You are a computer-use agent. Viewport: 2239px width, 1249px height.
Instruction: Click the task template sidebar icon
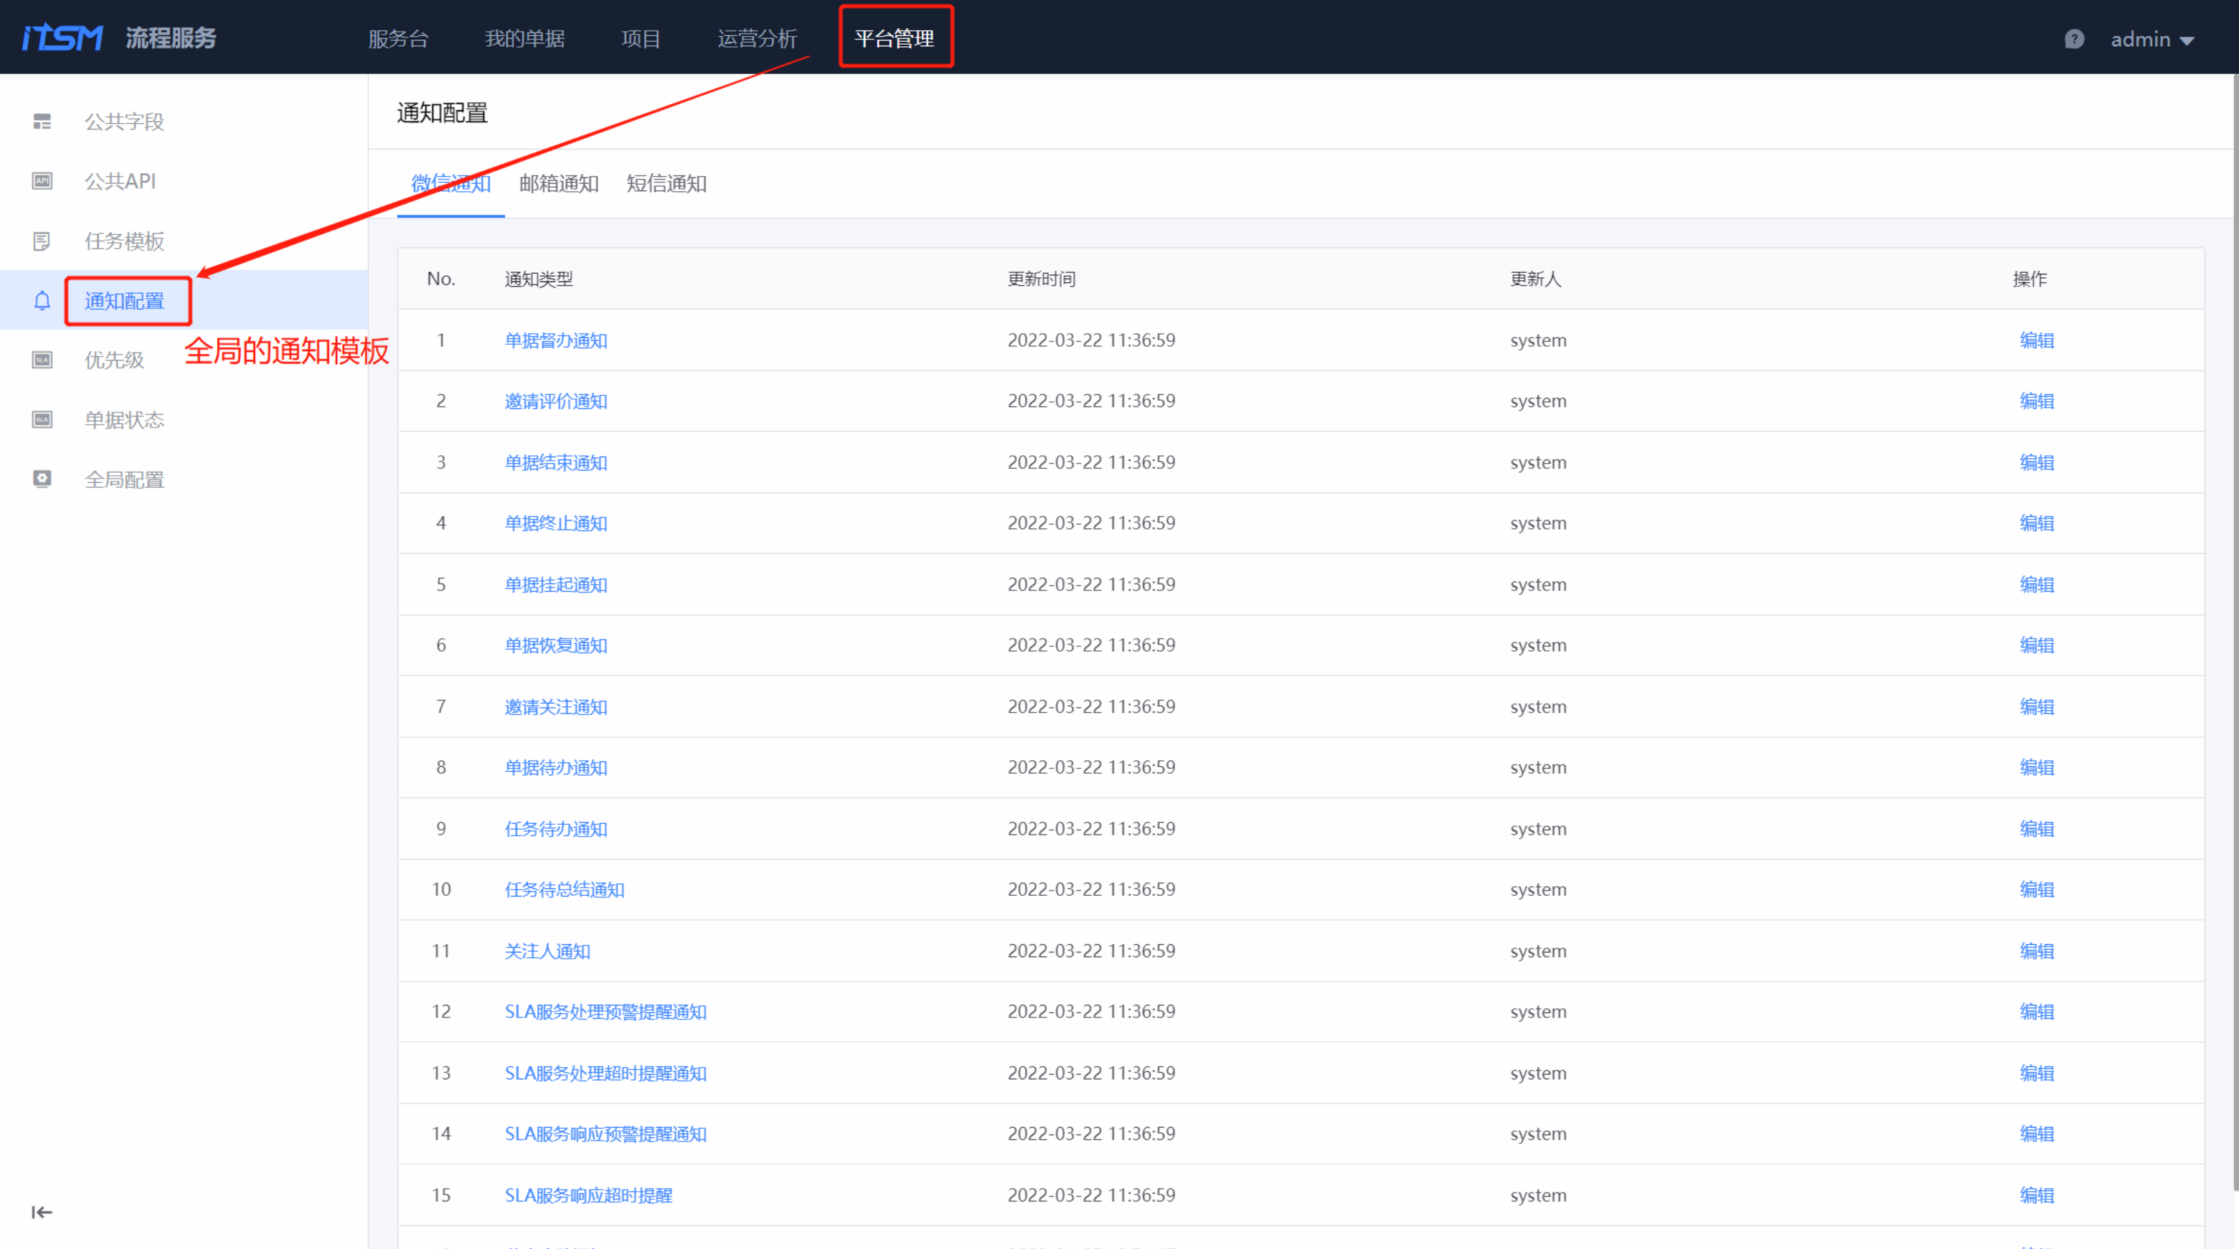[x=42, y=241]
